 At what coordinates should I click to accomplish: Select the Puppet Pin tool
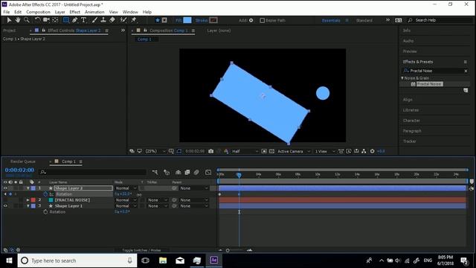click(x=134, y=20)
